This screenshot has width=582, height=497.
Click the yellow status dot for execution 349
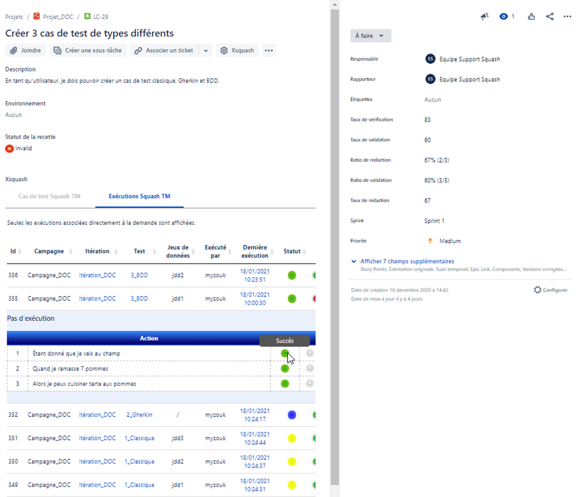(x=292, y=485)
